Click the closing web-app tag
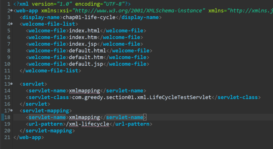273x149 pixels. coord(29,137)
